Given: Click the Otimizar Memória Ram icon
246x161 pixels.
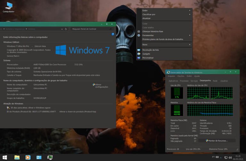Looking at the screenshot, I should click(x=139, y=31).
